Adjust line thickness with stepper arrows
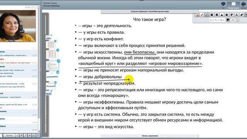The image size is (247, 139). pos(237,20)
